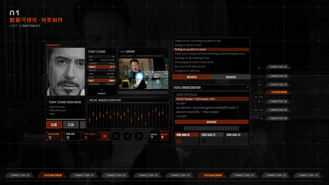The width and height of the screenshot is (329, 185).
Task: Select "Thank you for comforting me when I'm sad"
Action: click(198, 41)
